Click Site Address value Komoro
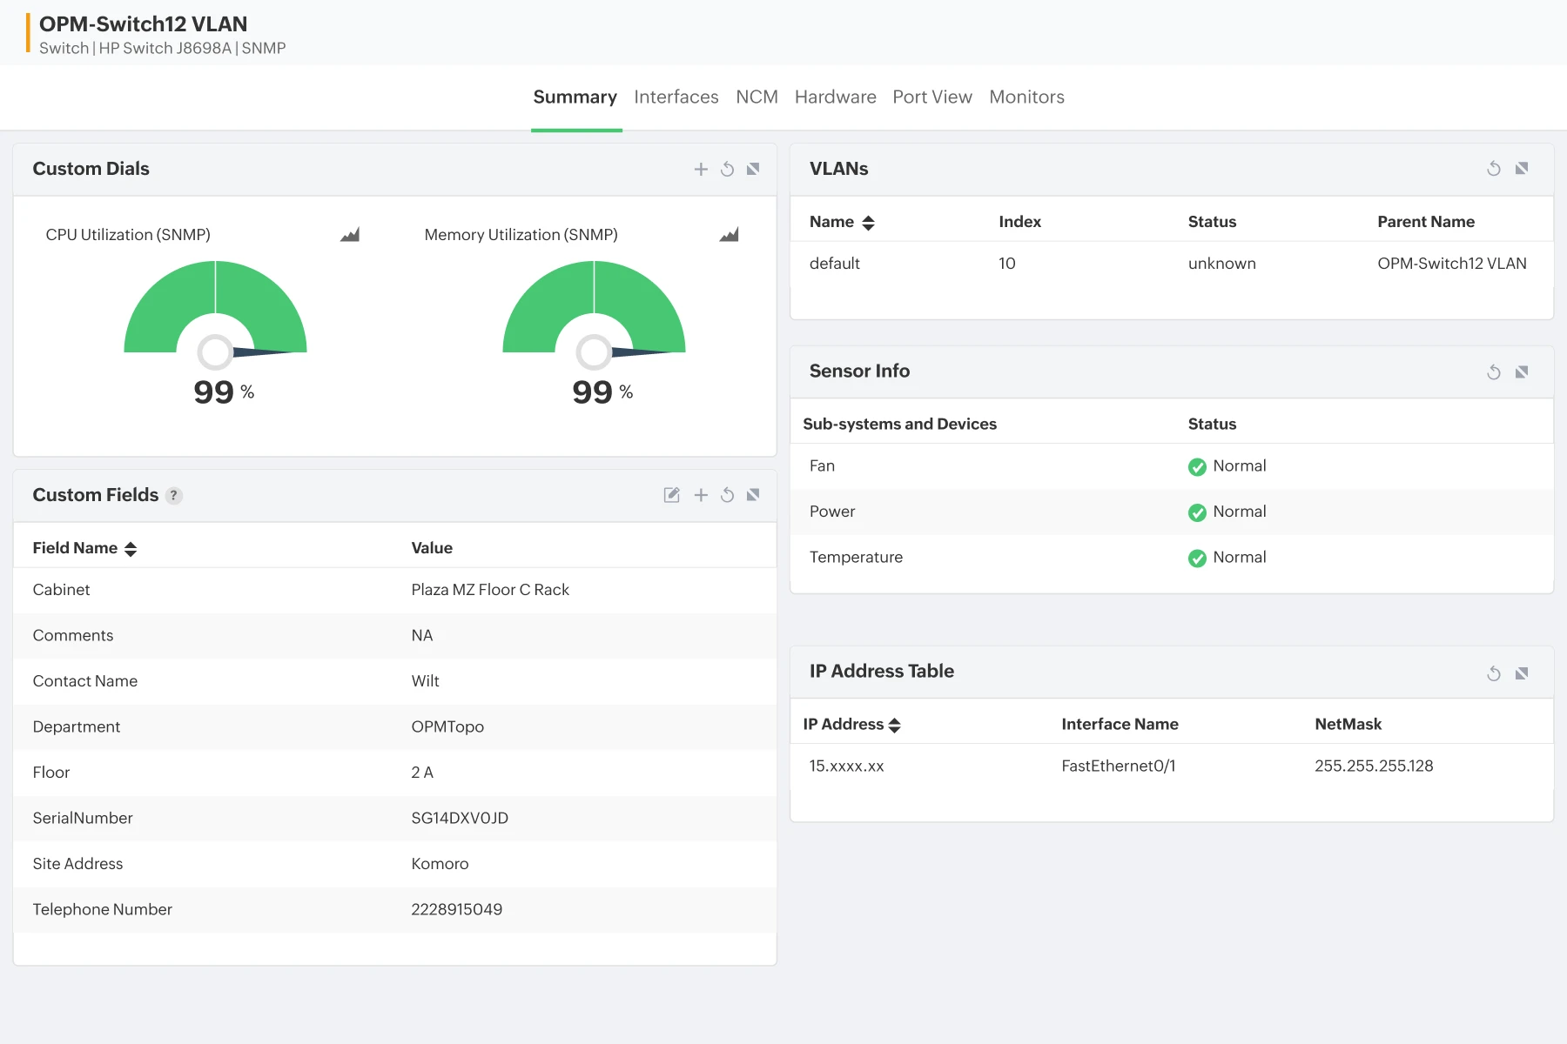The width and height of the screenshot is (1567, 1044). pyautogui.click(x=440, y=864)
